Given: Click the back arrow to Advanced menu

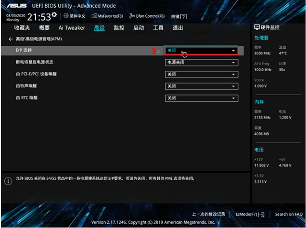Looking at the screenshot, I should click(11, 39).
